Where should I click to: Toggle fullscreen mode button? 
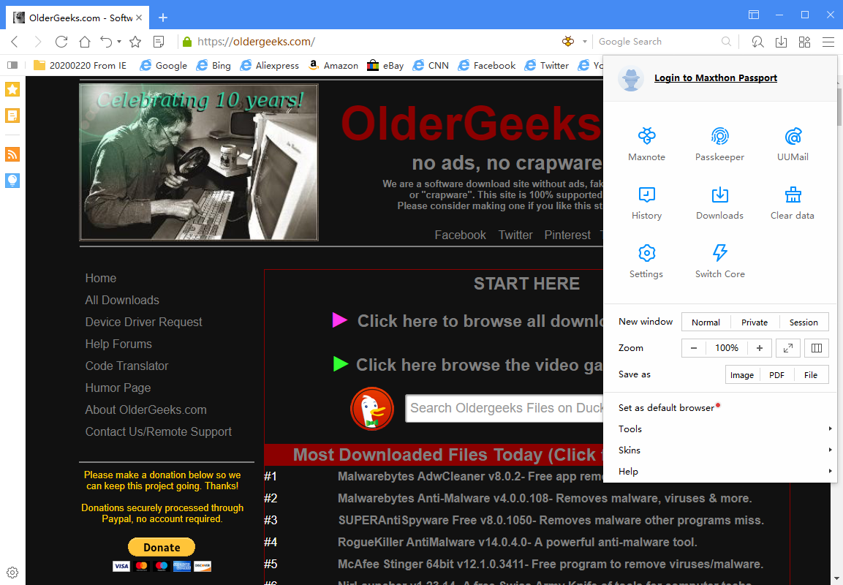(787, 348)
